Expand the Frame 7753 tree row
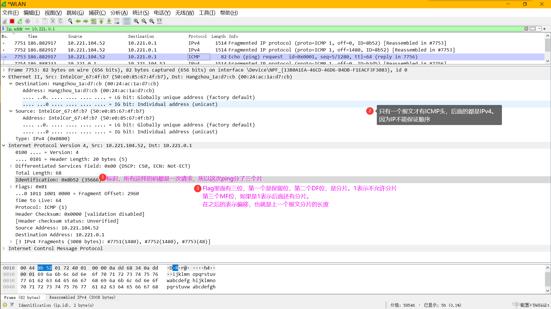 pos(4,70)
